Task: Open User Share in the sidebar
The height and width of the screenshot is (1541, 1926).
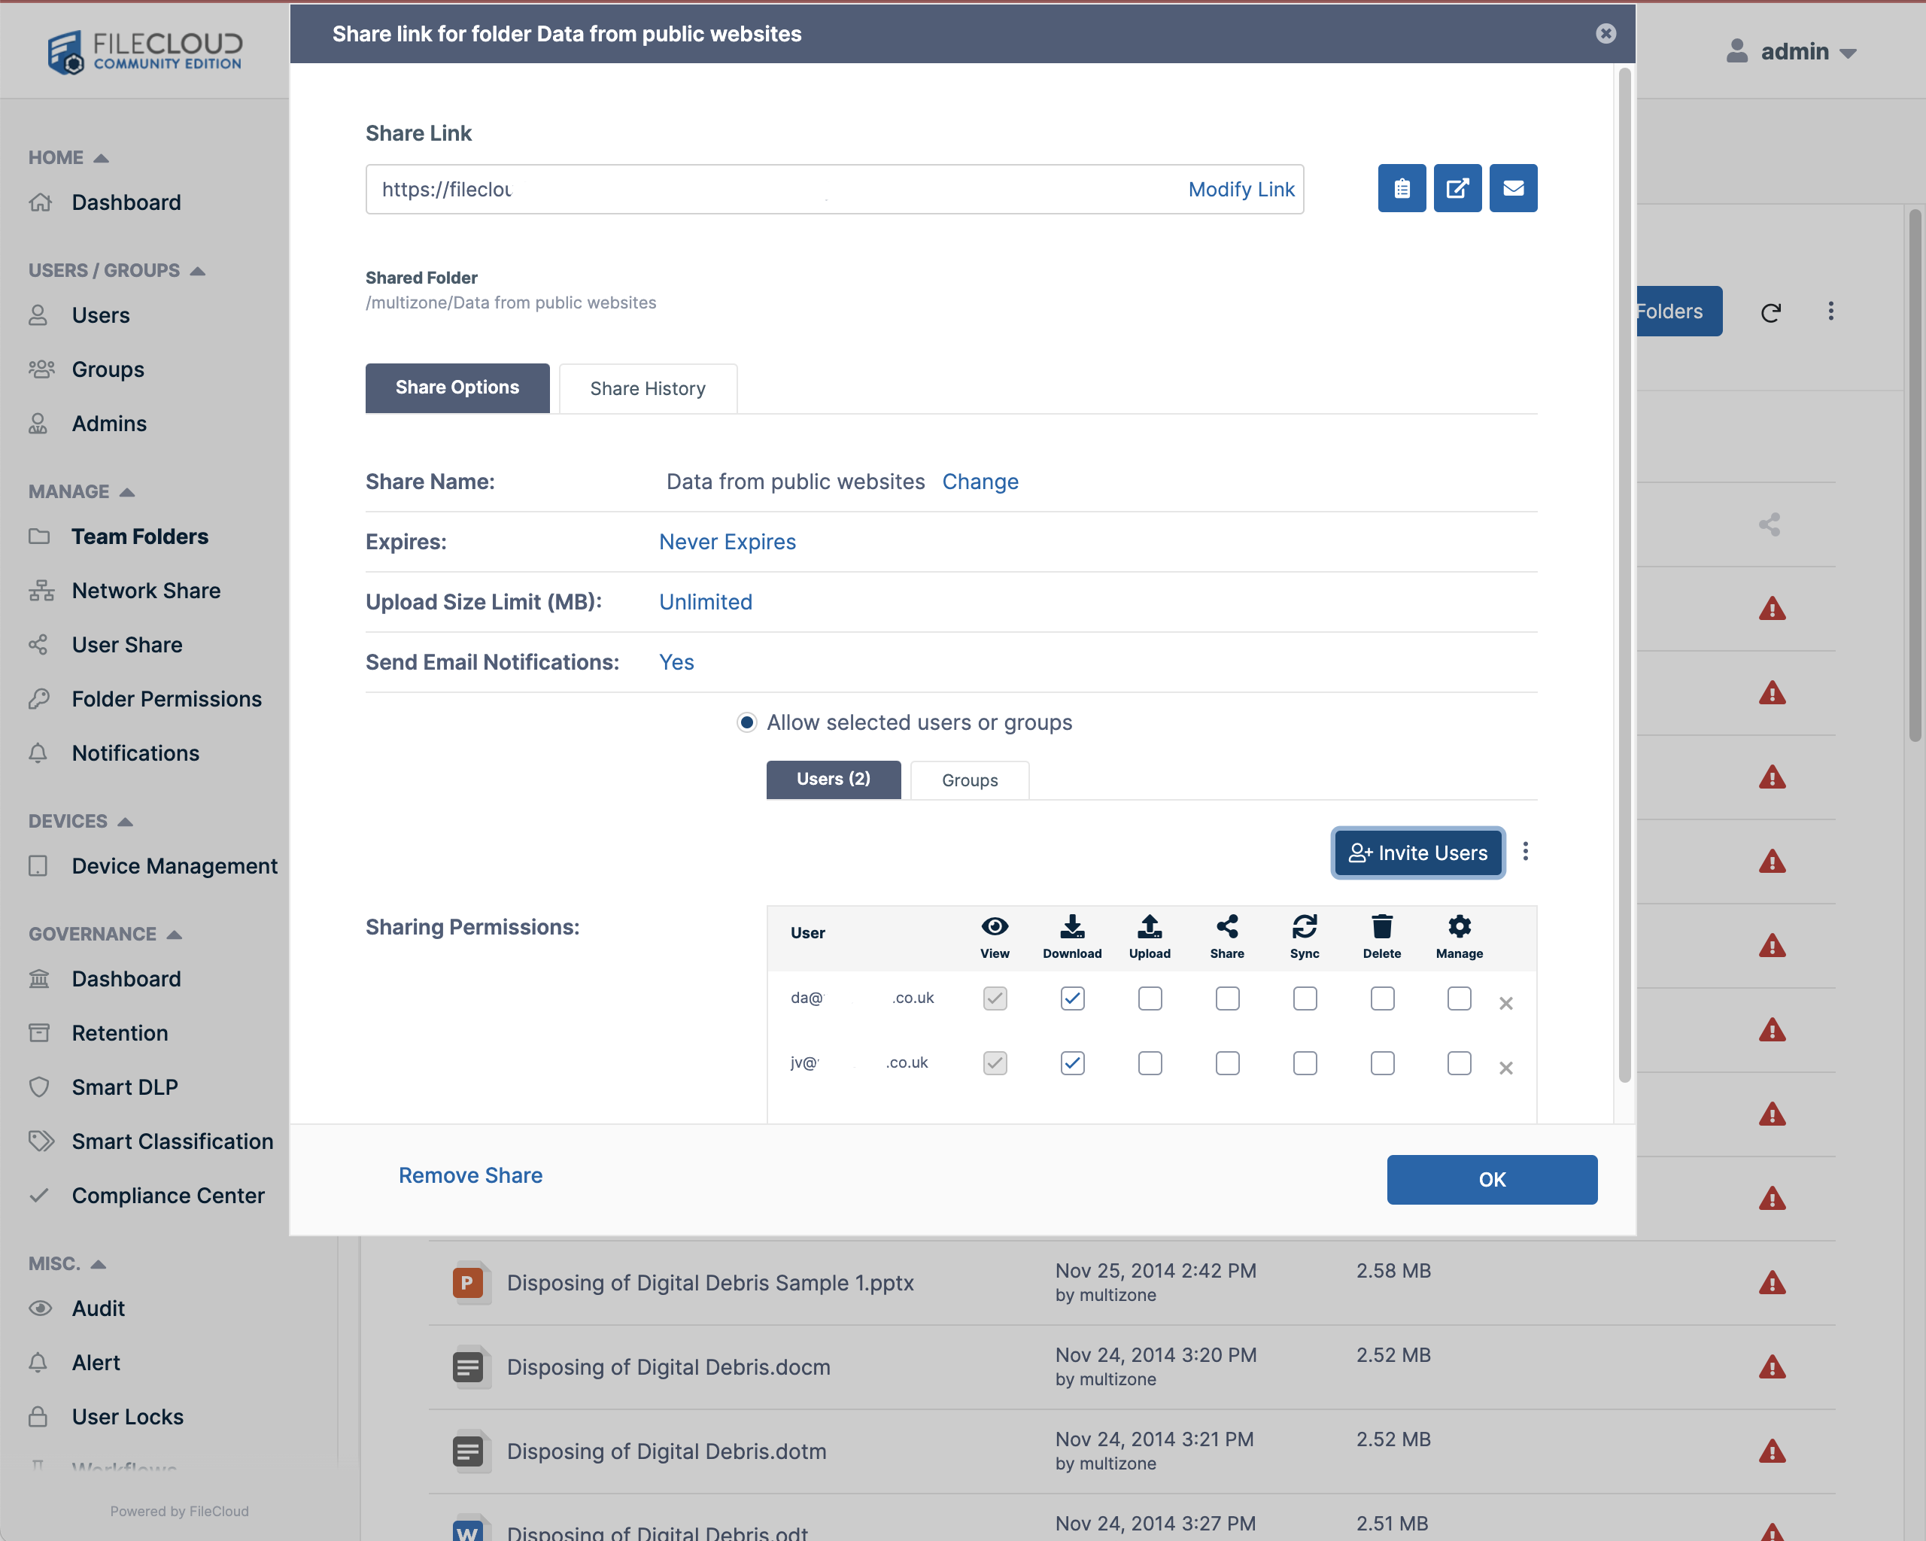Action: [x=126, y=644]
